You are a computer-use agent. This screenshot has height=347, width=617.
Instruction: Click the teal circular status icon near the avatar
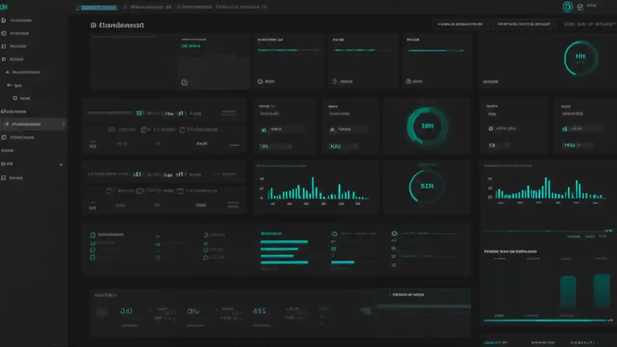click(567, 6)
